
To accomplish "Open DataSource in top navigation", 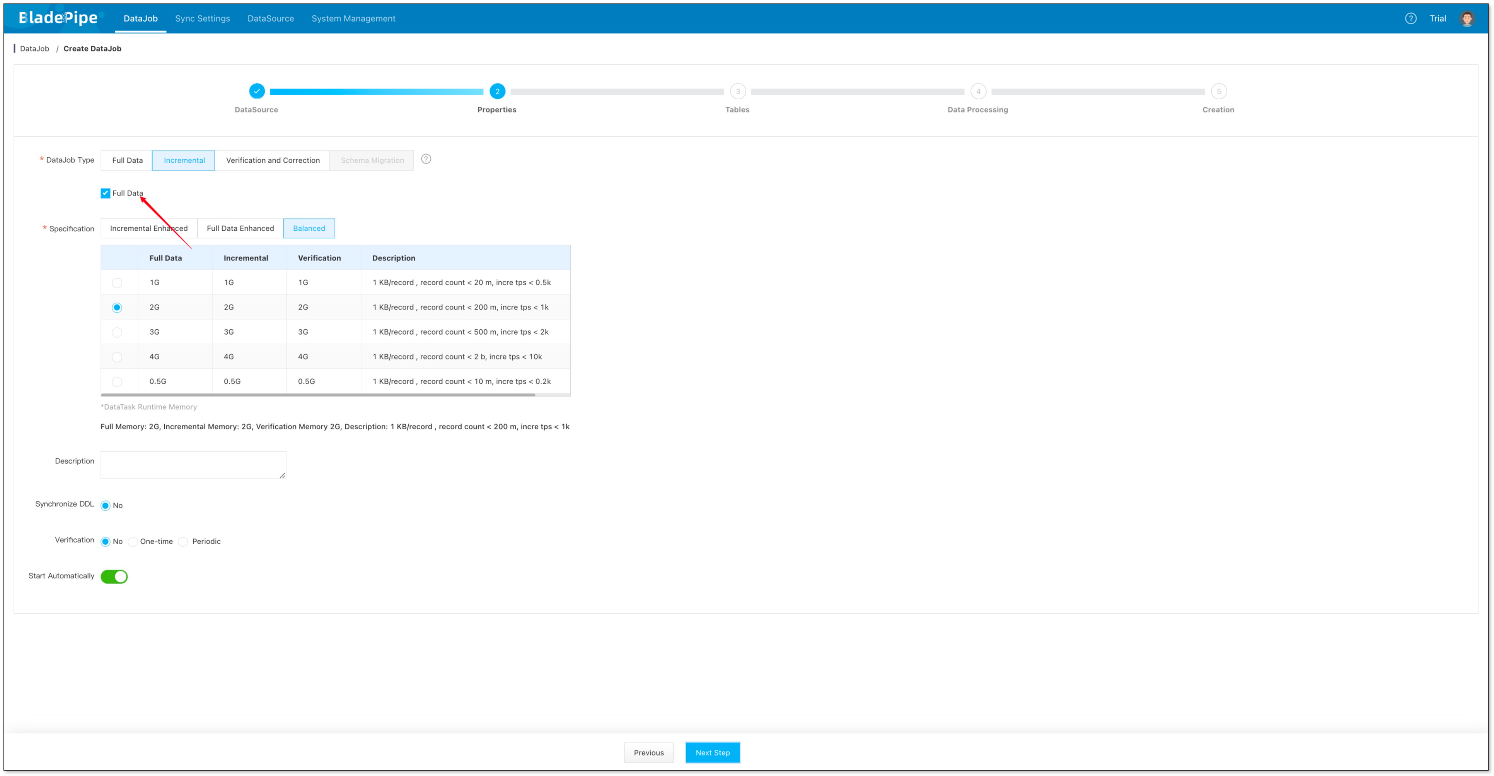I will 270,19.
